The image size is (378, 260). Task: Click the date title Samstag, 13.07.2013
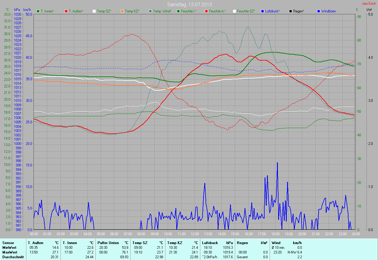point(189,4)
